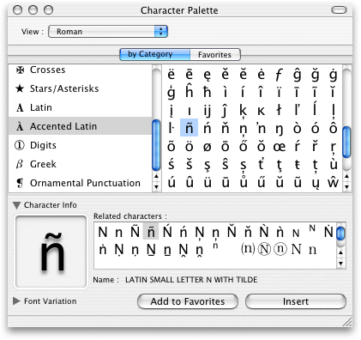Open the View dropdown showing Roman
361x340 pixels.
[x=108, y=32]
